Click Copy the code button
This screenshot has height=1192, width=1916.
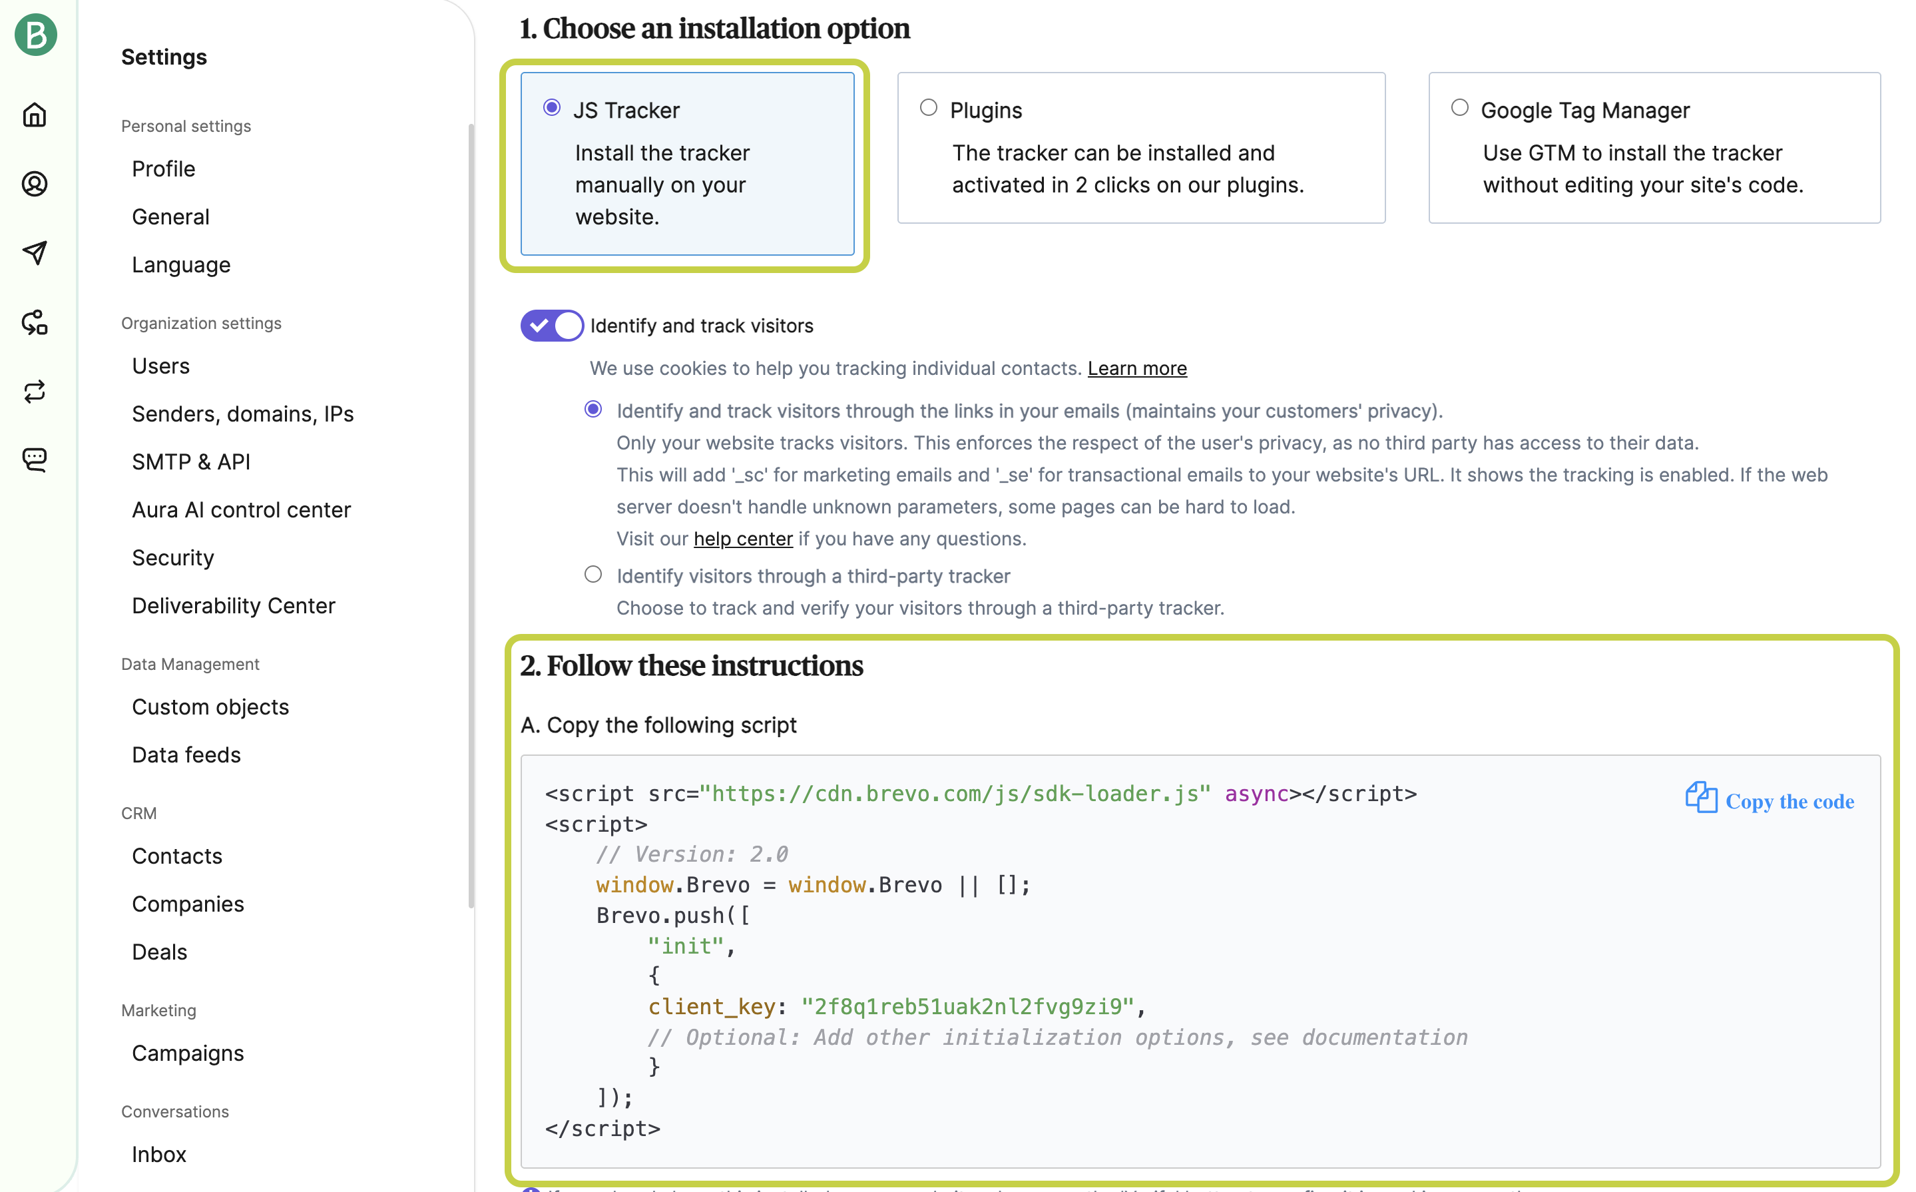tap(1789, 802)
